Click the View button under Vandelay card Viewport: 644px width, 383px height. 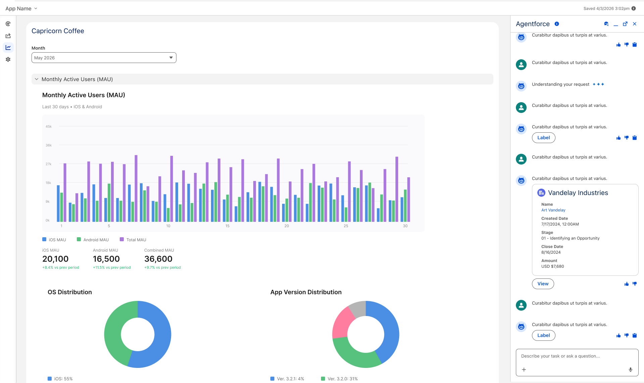(543, 284)
